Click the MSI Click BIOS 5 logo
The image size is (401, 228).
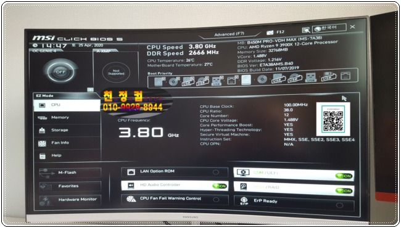click(x=78, y=39)
